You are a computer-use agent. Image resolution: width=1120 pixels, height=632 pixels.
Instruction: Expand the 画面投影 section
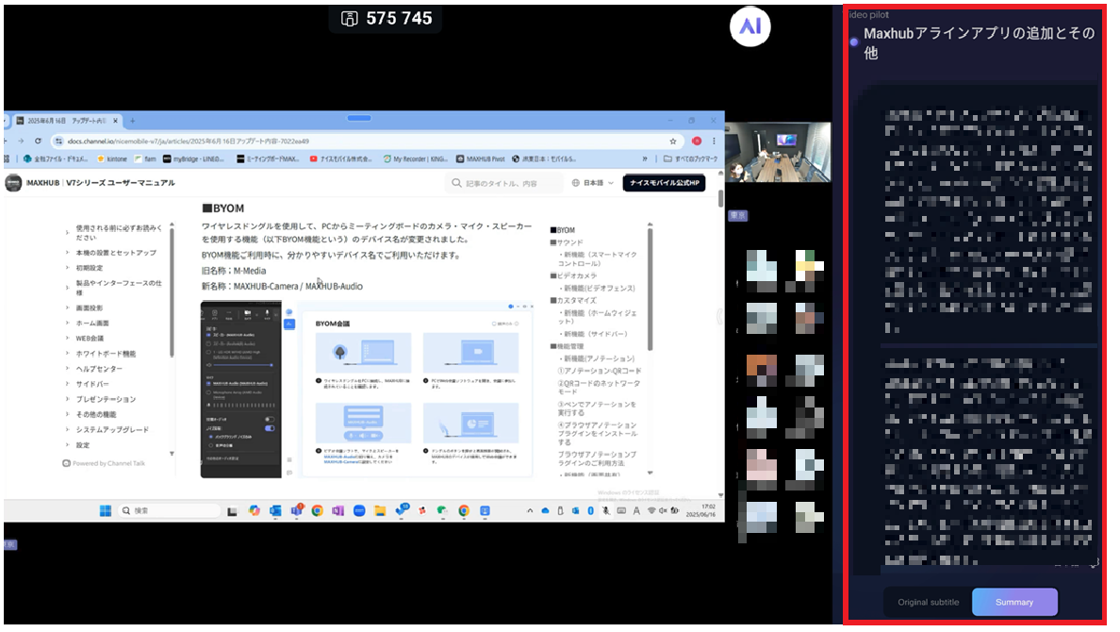(x=90, y=308)
